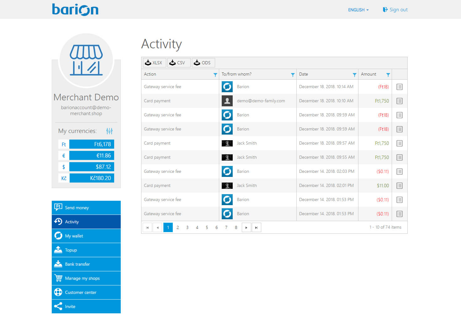This screenshot has width=461, height=324.
Task: Open details icon for the $11.00 card payment
Action: click(x=399, y=186)
